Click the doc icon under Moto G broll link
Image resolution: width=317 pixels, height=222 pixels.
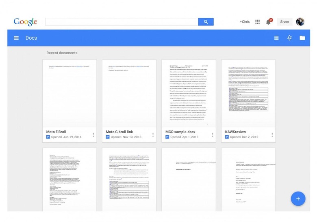(x=108, y=137)
